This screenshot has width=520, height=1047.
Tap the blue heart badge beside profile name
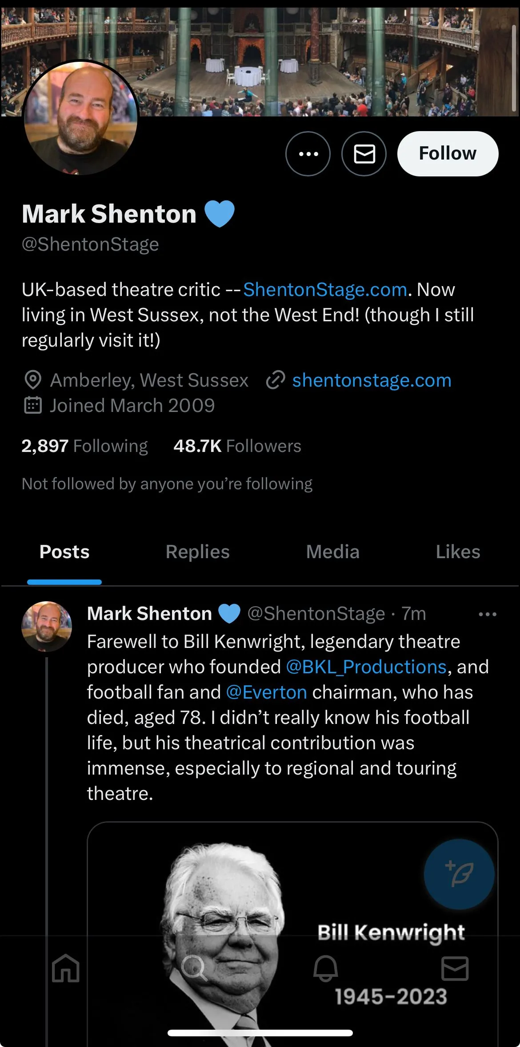(x=220, y=214)
